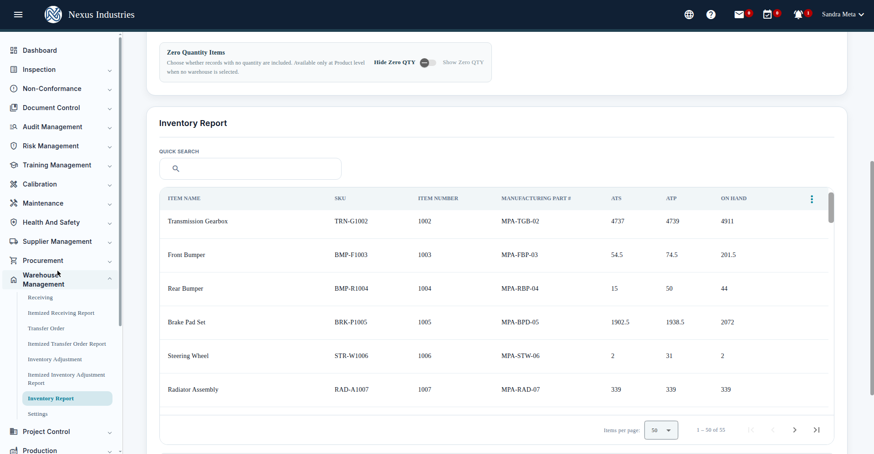
Task: Open warehouse Settings link
Action: pyautogui.click(x=38, y=414)
